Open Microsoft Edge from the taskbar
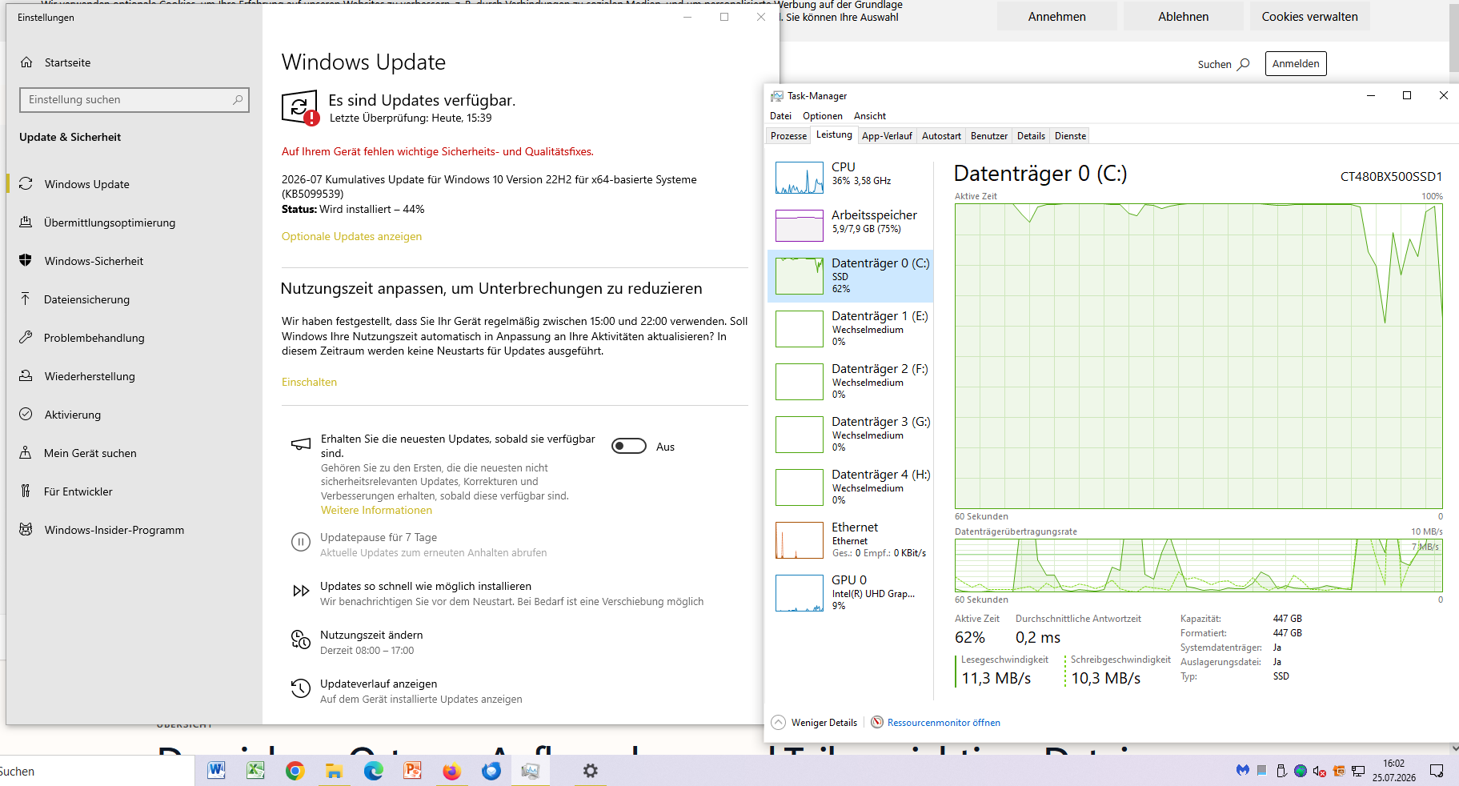Viewport: 1459px width, 786px height. (x=373, y=771)
